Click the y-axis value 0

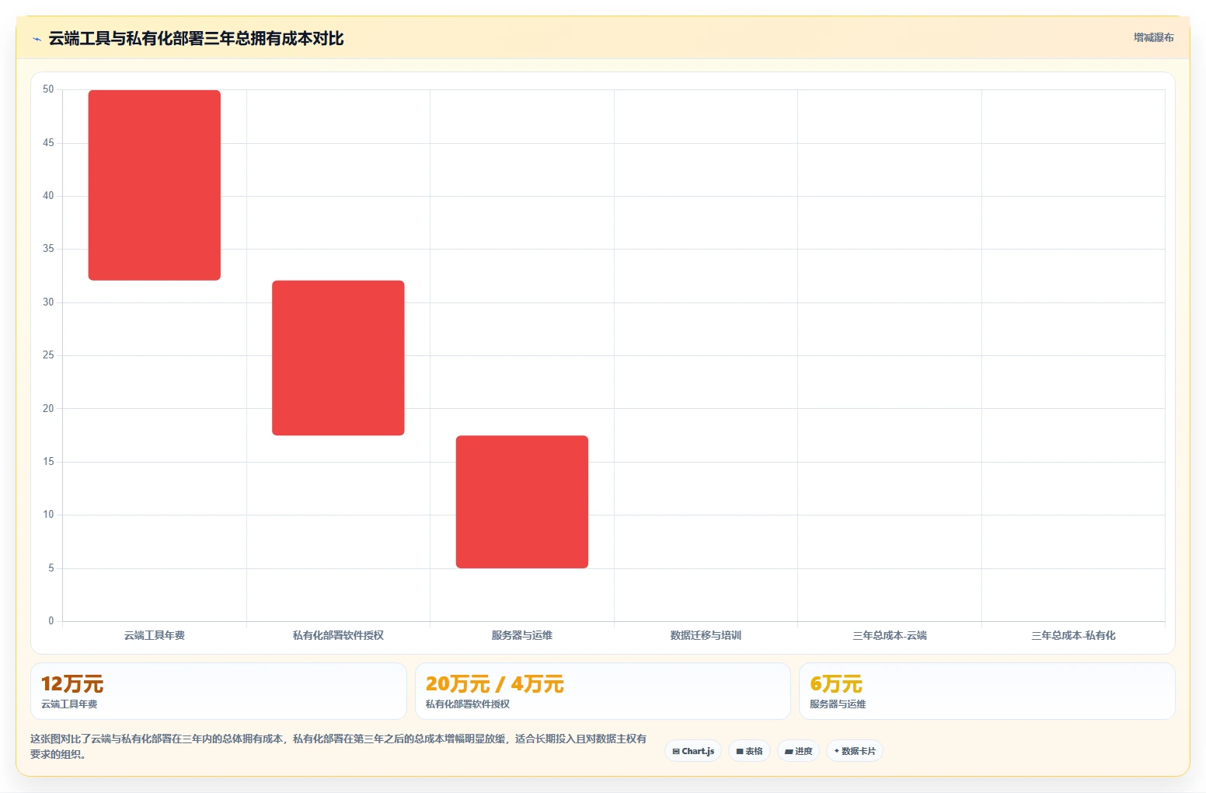click(x=51, y=620)
